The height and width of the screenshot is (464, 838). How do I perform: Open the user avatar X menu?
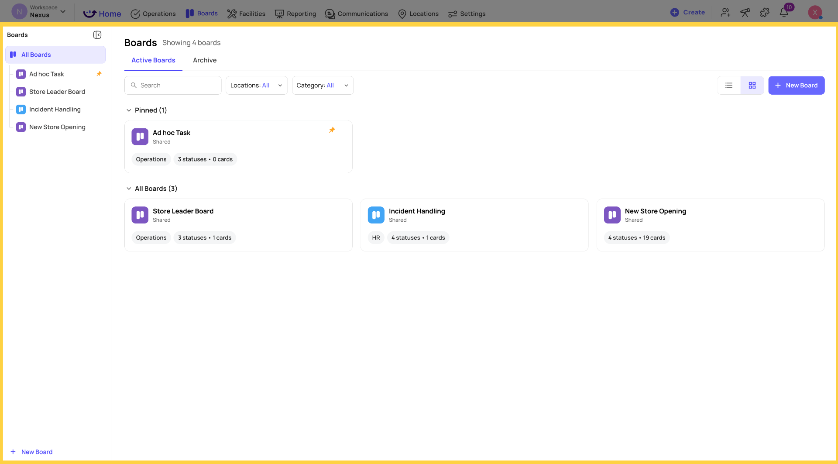(x=815, y=12)
